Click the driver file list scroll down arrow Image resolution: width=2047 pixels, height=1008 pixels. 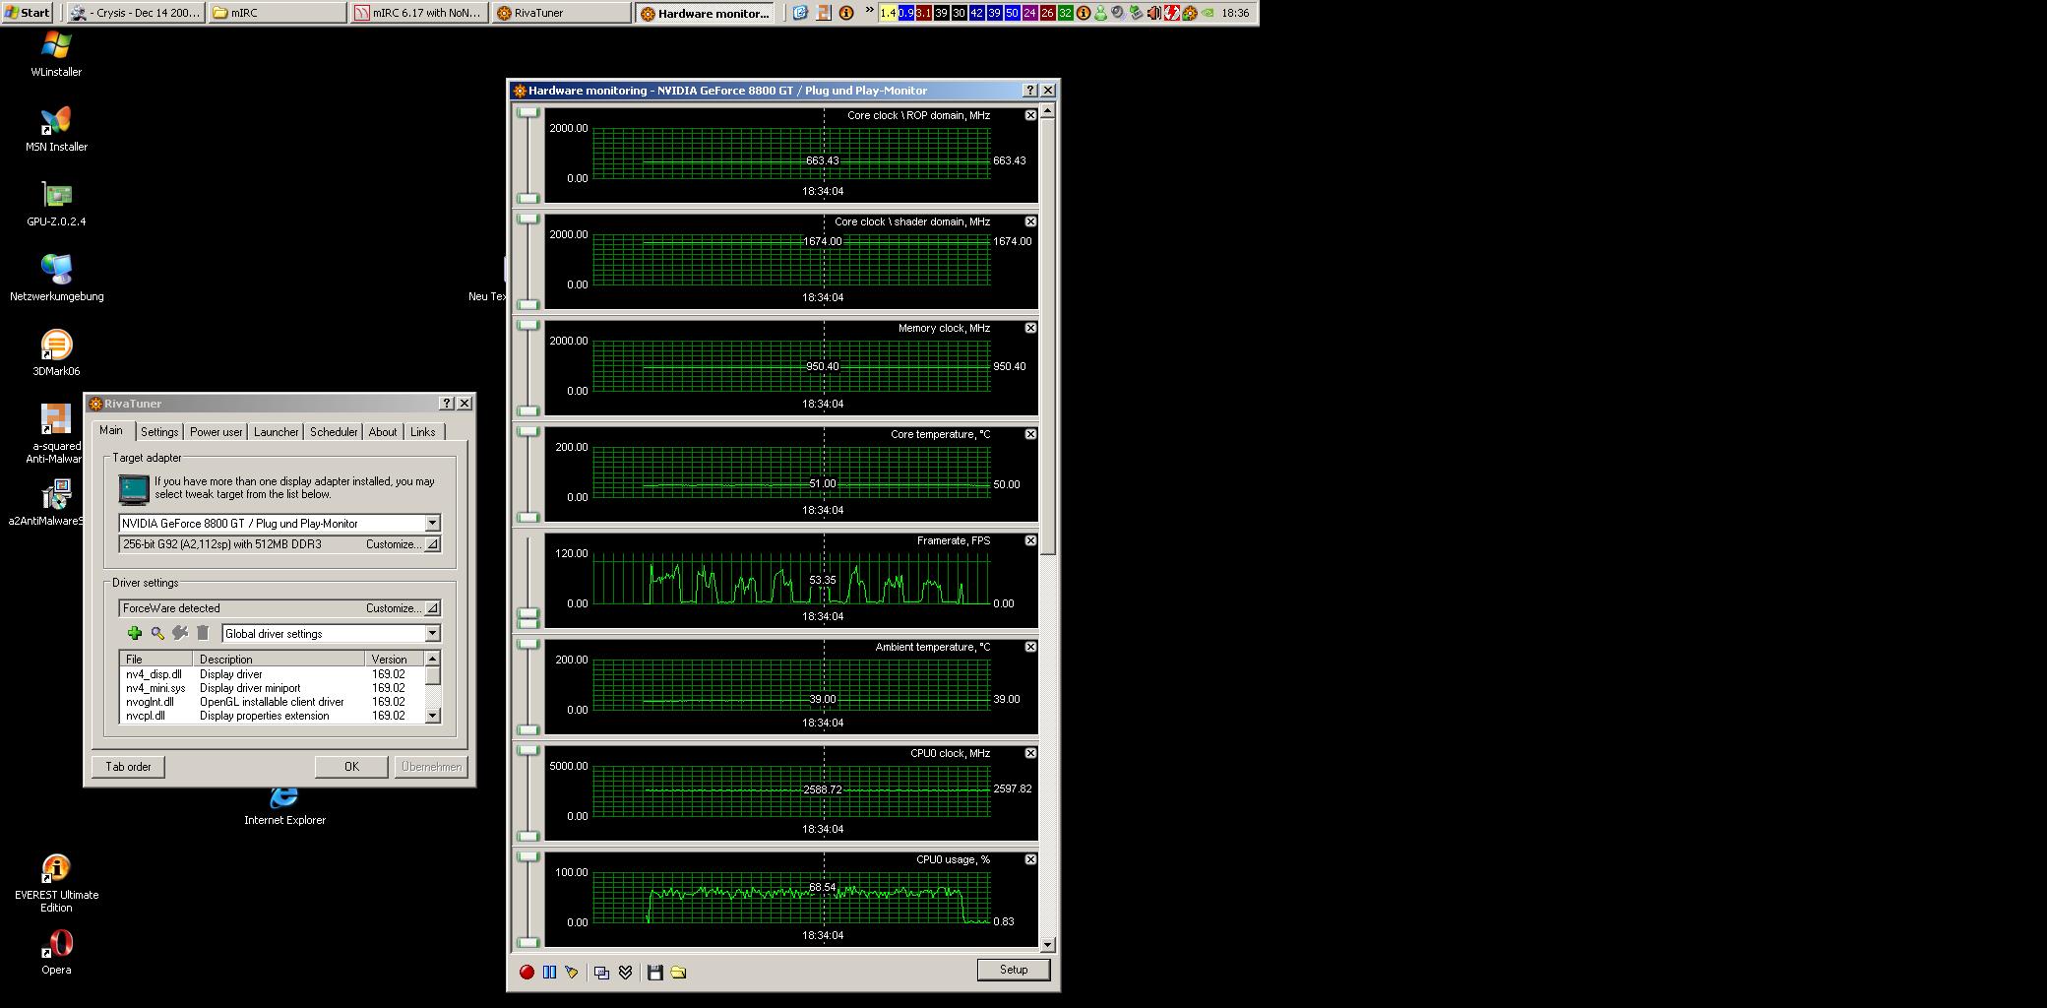click(432, 716)
